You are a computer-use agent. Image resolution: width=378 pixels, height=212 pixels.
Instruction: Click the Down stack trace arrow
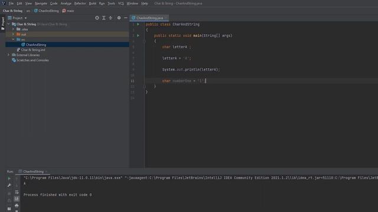[x=17, y=185]
